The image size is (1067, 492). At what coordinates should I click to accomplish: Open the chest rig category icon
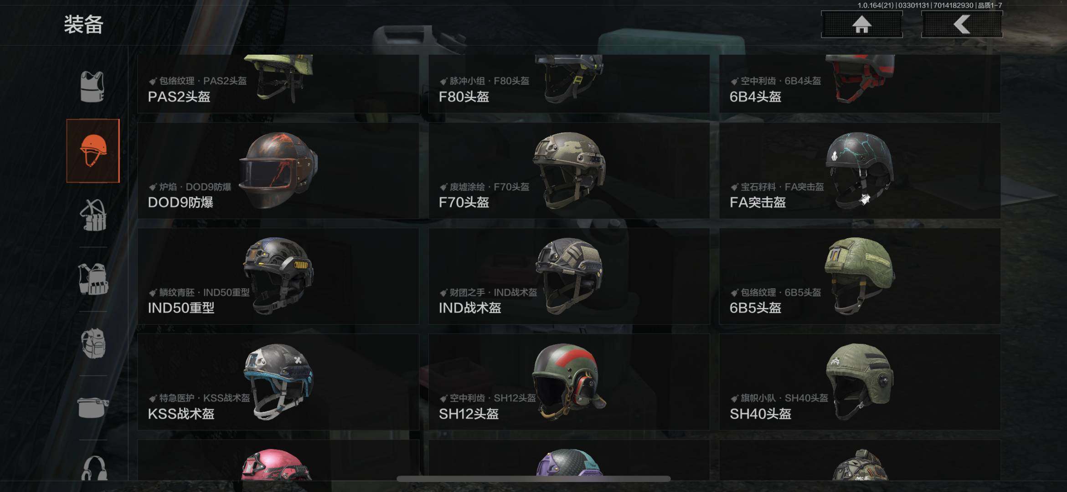(x=93, y=215)
